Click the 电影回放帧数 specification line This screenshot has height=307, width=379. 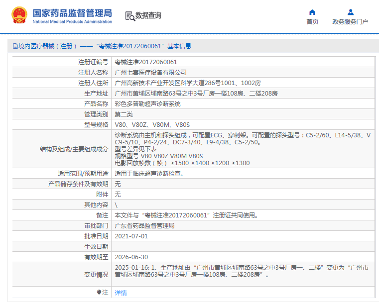(182, 163)
